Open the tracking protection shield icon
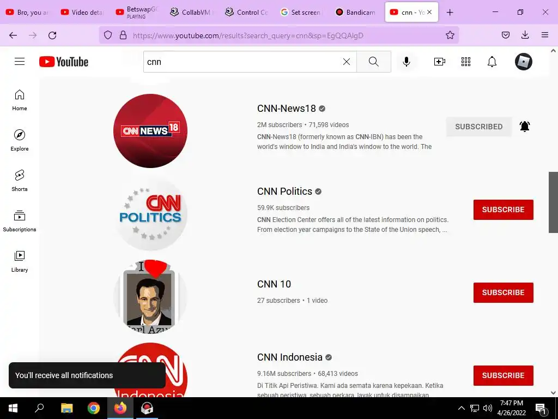 (x=108, y=35)
